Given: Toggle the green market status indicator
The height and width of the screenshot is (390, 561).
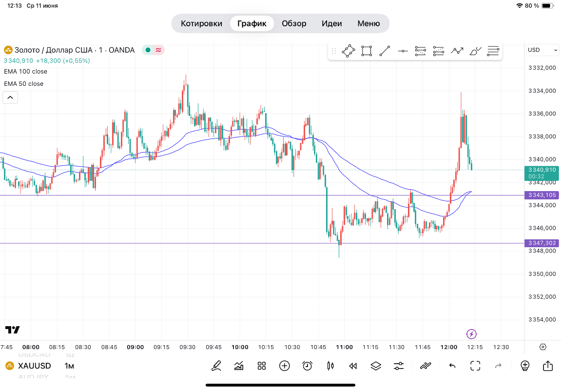Looking at the screenshot, I should [148, 50].
